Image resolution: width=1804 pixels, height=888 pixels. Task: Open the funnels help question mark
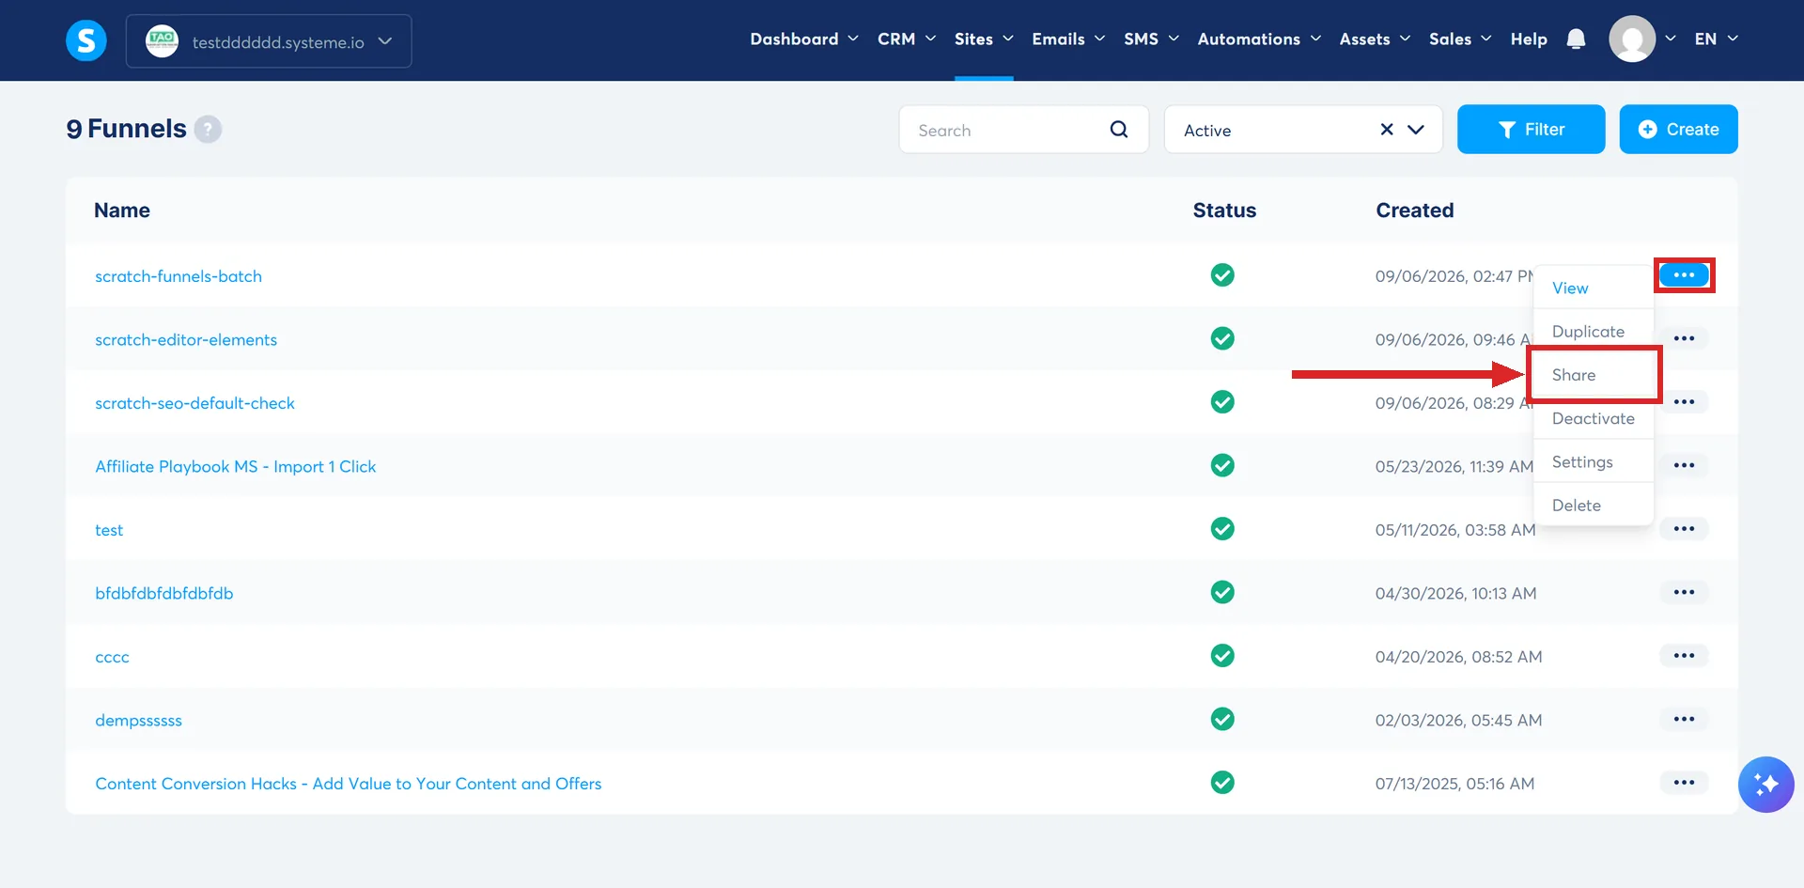pos(208,129)
